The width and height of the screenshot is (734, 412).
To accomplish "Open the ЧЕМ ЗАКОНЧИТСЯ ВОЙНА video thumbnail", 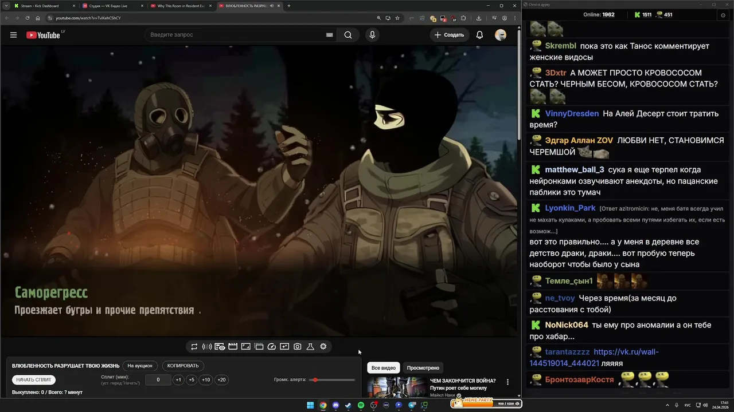I will click(x=396, y=387).
